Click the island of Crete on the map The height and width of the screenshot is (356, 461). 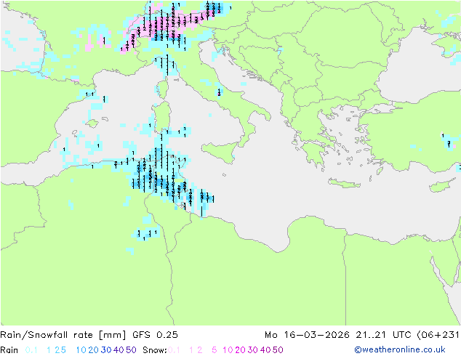click(x=344, y=183)
